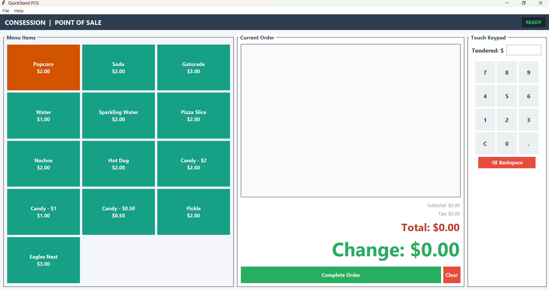Tap the keypad C key
This screenshot has height=290, width=549.
coord(485,143)
